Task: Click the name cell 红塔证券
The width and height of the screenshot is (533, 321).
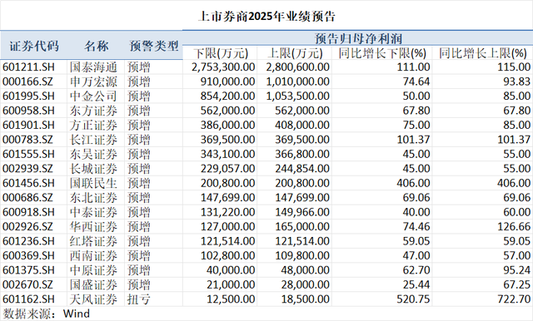Action: coord(93,241)
